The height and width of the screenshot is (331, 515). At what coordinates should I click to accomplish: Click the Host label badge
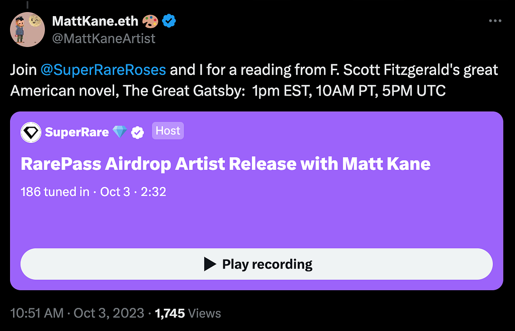(168, 131)
